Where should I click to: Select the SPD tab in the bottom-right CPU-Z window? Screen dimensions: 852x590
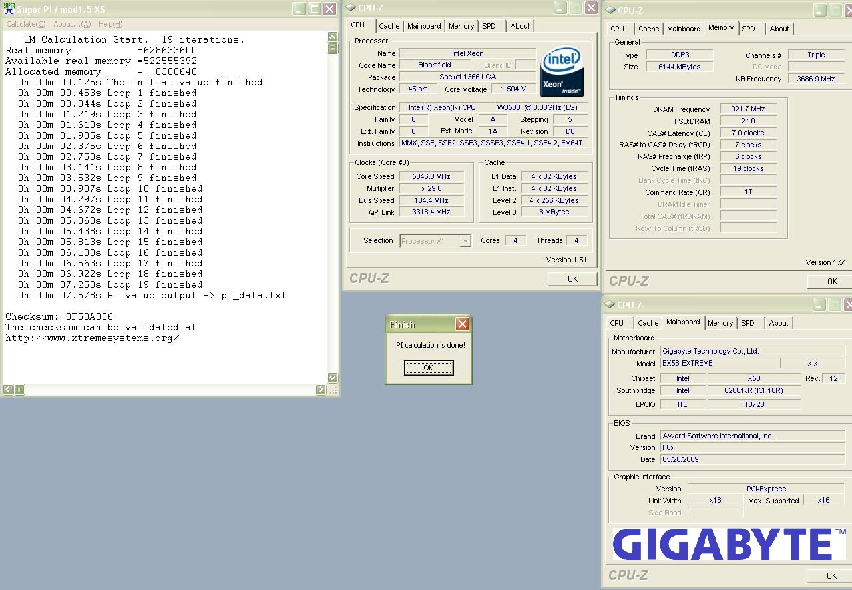click(748, 323)
